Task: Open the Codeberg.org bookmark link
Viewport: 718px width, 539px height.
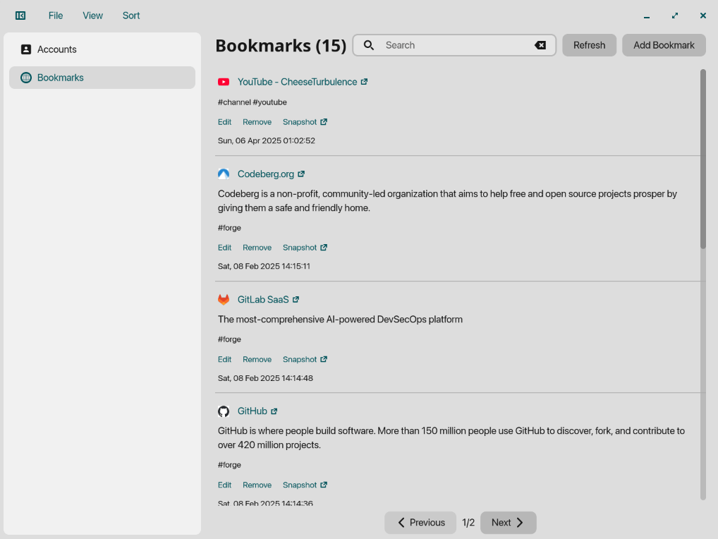Action: [266, 174]
